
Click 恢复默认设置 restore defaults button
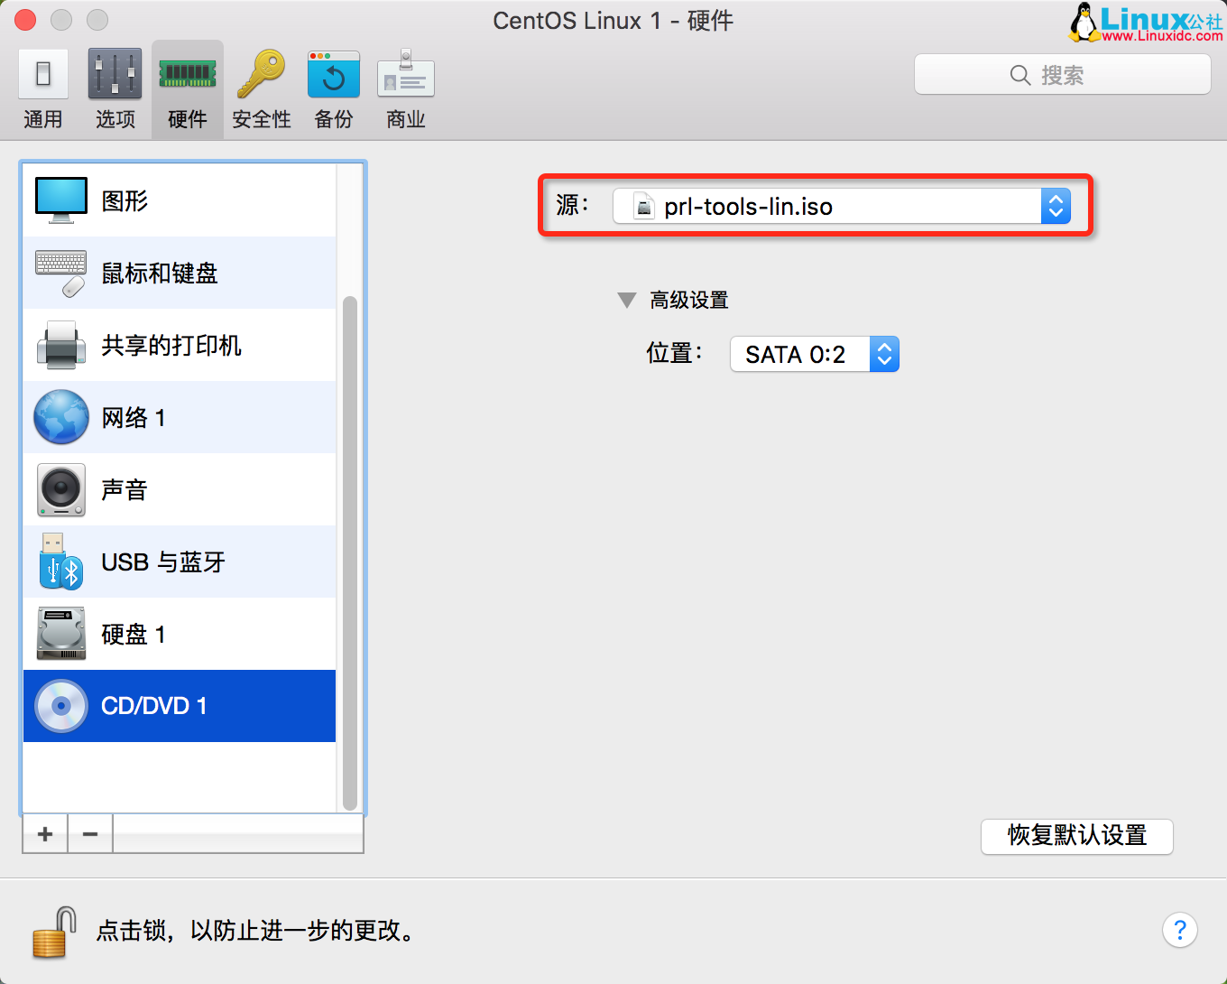point(1077,836)
